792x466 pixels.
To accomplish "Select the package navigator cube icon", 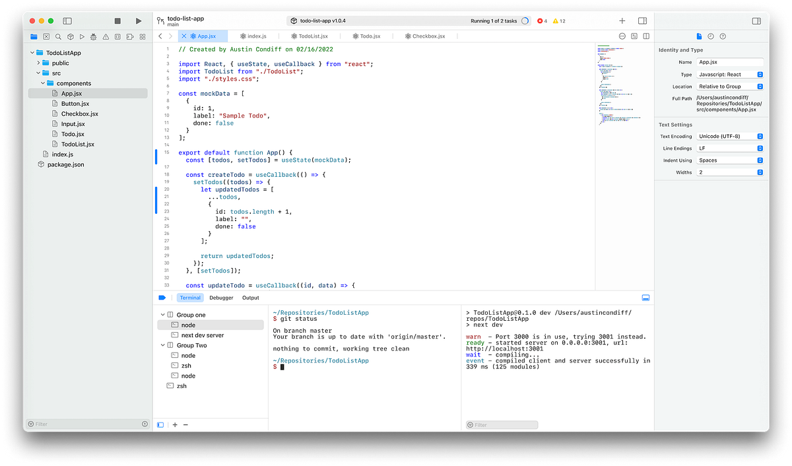I will click(x=70, y=36).
